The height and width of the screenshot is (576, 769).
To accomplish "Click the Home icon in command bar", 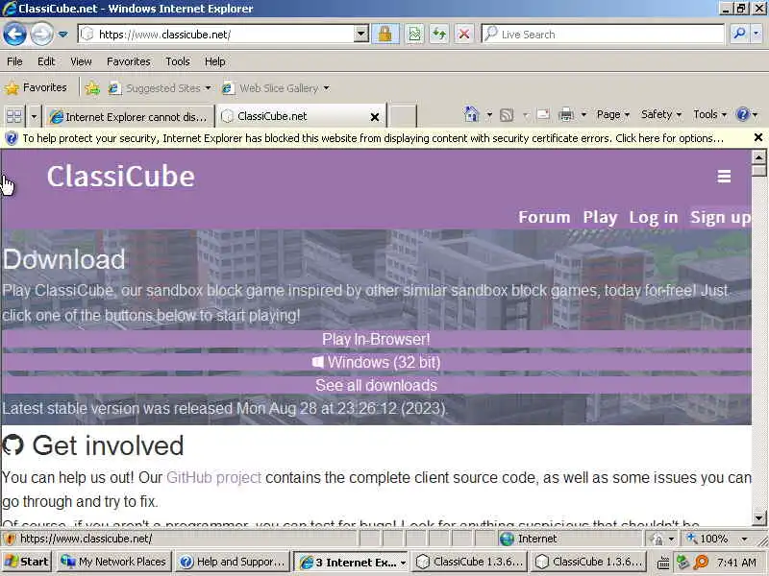I will 471,114.
